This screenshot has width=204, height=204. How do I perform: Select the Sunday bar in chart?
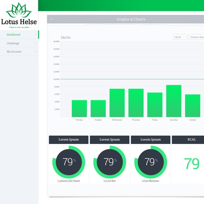tap(193, 106)
